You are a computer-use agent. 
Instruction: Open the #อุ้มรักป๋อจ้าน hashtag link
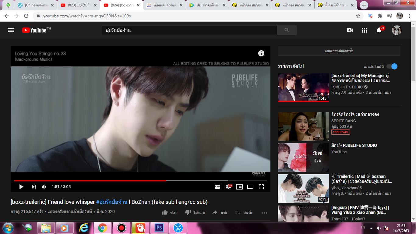pos(111,202)
